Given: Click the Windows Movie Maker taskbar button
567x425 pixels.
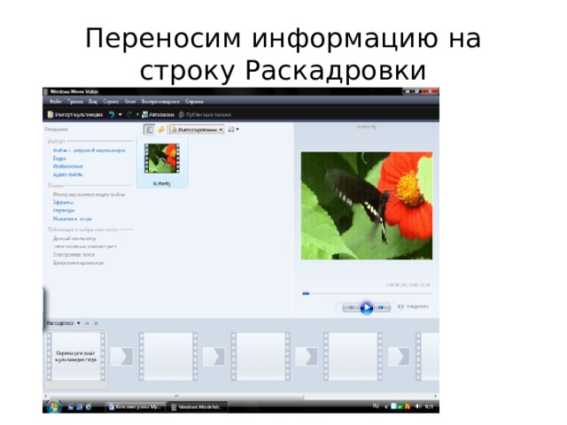Looking at the screenshot, I should click(x=198, y=407).
